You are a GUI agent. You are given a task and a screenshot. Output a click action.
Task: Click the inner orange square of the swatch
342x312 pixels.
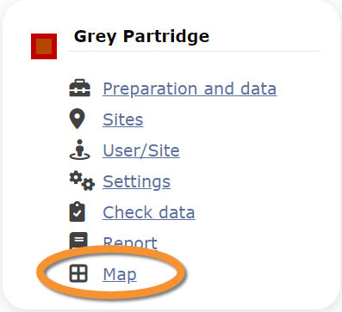pos(44,46)
